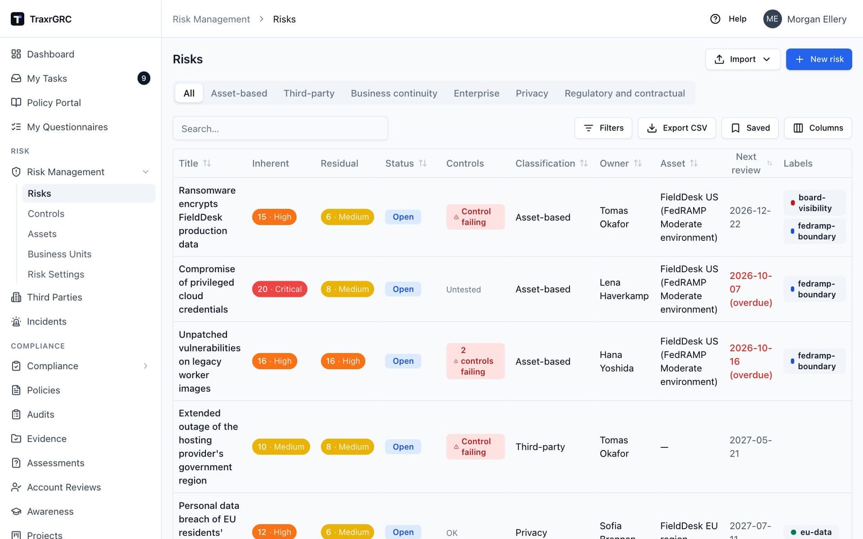Click the Search risks input field
The width and height of the screenshot is (863, 539).
[280, 128]
